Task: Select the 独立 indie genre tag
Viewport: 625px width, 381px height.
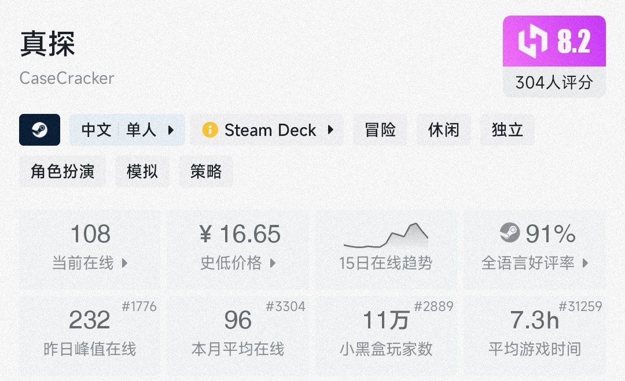Action: [x=508, y=130]
